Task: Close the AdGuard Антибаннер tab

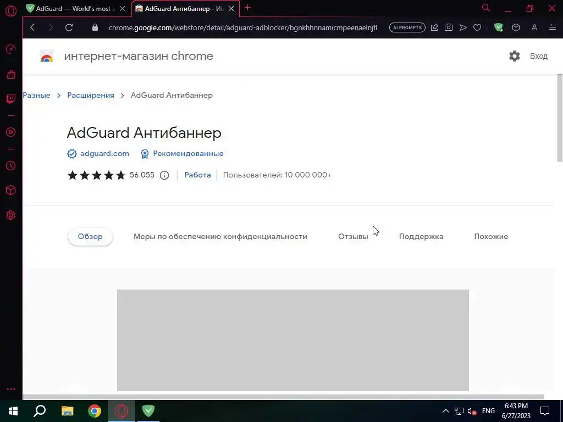Action: pos(231,9)
